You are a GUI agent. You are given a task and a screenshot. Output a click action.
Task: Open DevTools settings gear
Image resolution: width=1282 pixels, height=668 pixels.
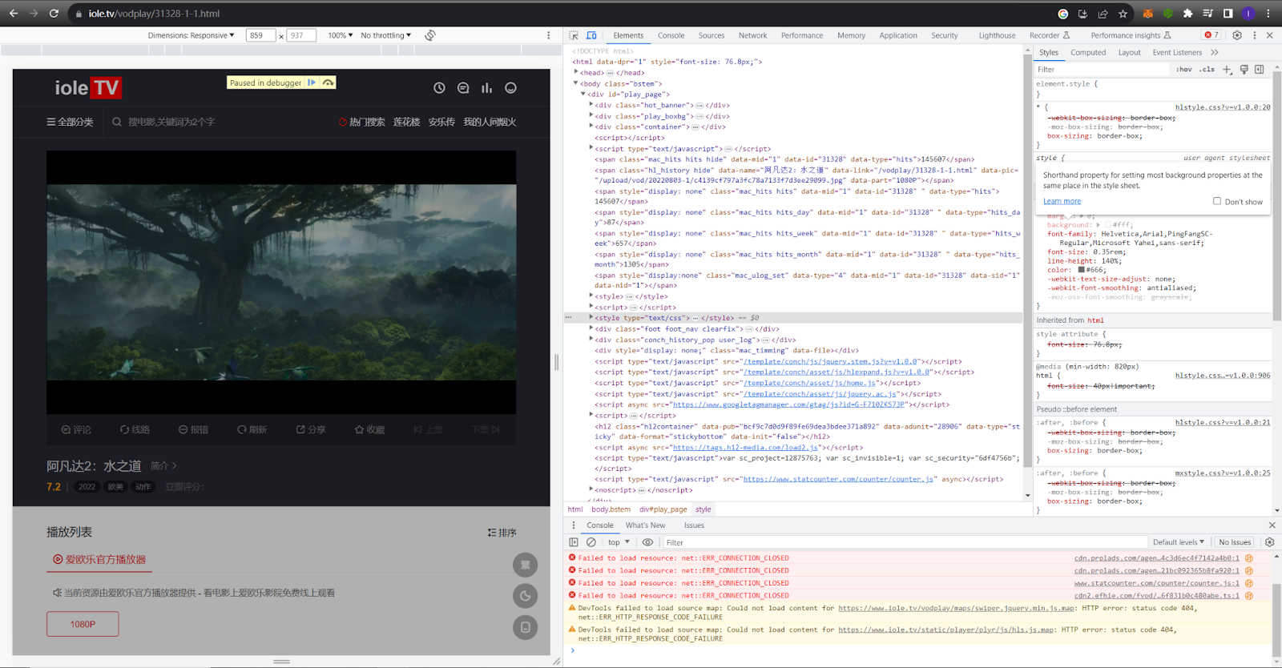(x=1237, y=35)
